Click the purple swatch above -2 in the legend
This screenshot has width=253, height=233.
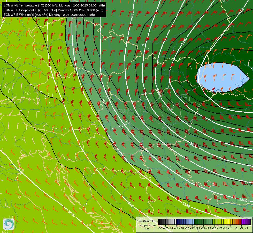[246, 222]
